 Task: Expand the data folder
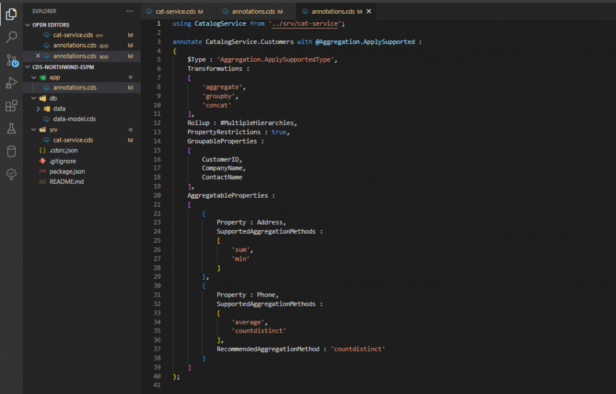(x=38, y=109)
